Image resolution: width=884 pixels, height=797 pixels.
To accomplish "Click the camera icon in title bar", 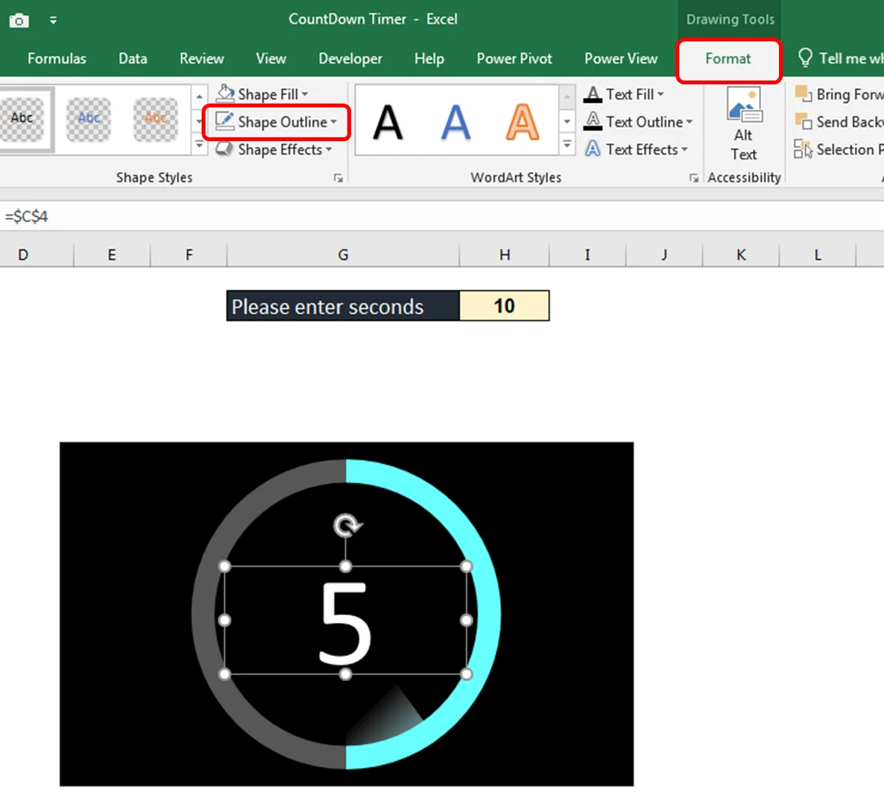I will 18,20.
